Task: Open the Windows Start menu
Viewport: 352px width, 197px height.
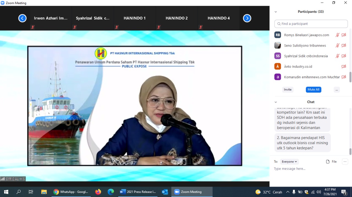Action: click(6, 192)
